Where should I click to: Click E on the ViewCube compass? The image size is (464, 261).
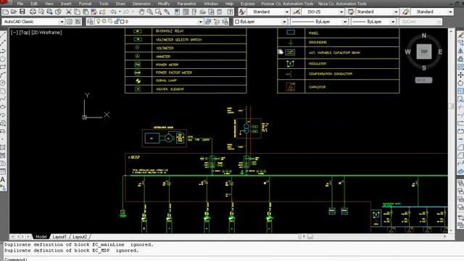440,51
